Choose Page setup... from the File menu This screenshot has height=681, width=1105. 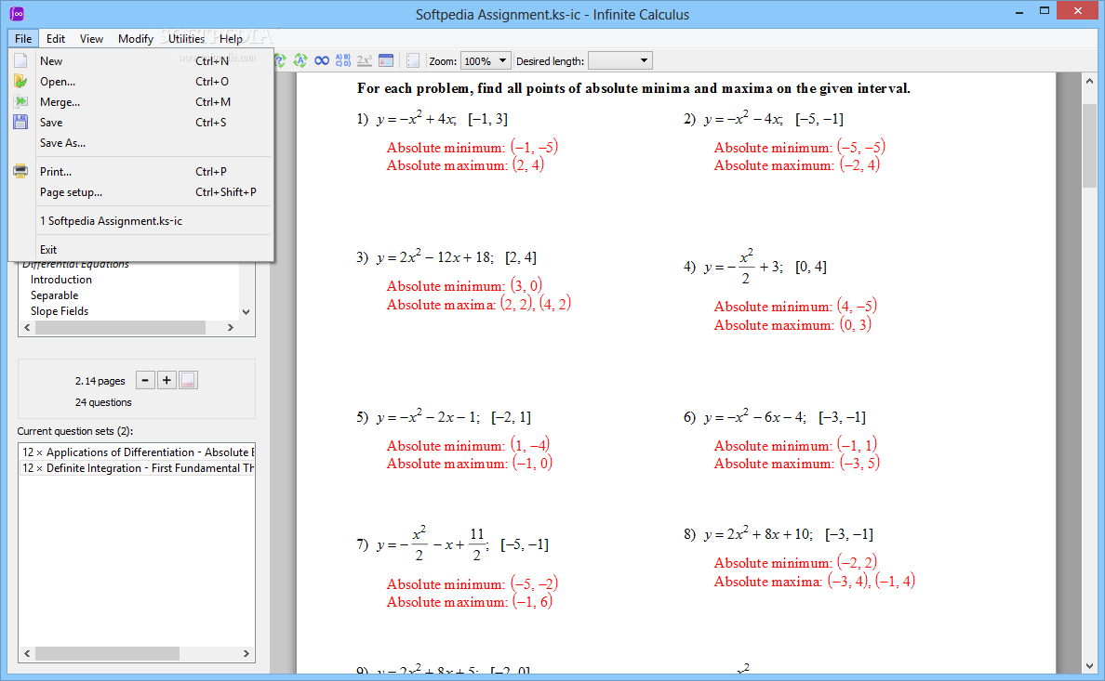(141, 192)
